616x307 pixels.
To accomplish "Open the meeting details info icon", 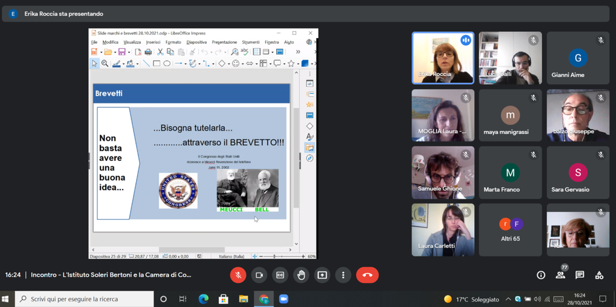I will [541, 275].
